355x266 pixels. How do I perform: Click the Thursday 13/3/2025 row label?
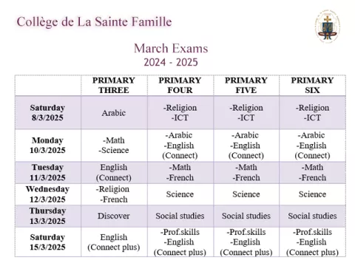47,216
